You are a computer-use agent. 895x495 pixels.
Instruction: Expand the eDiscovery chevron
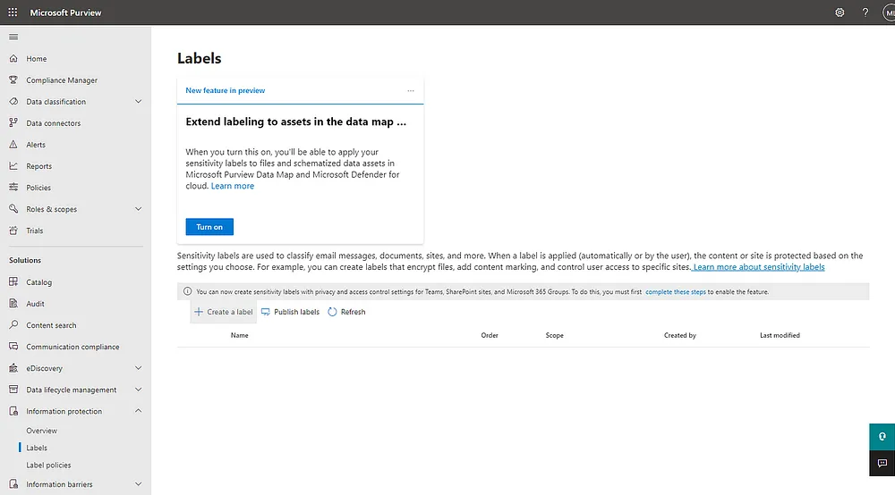(138, 368)
